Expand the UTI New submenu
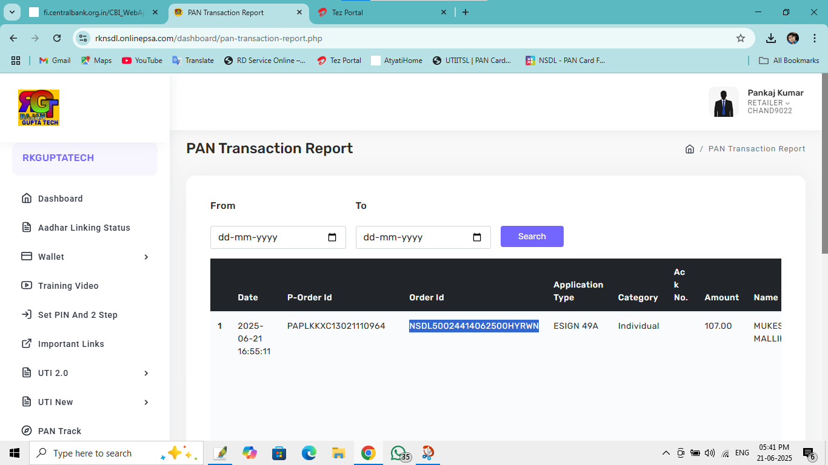The height and width of the screenshot is (465, 828). [x=85, y=402]
